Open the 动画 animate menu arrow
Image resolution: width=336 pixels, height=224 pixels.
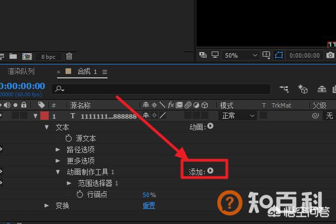coord(210,126)
